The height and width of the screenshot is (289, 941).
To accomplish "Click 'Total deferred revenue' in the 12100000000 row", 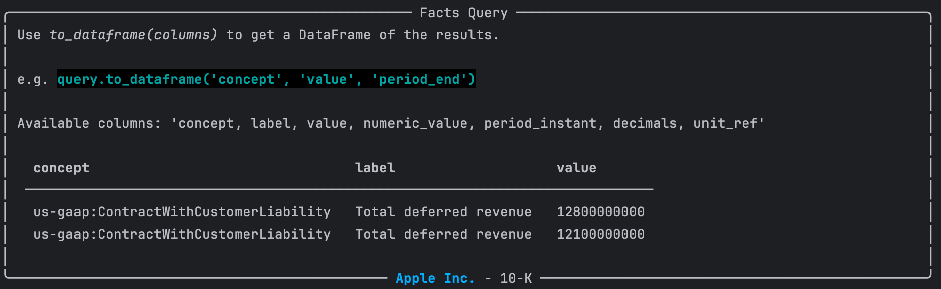I will click(x=443, y=234).
